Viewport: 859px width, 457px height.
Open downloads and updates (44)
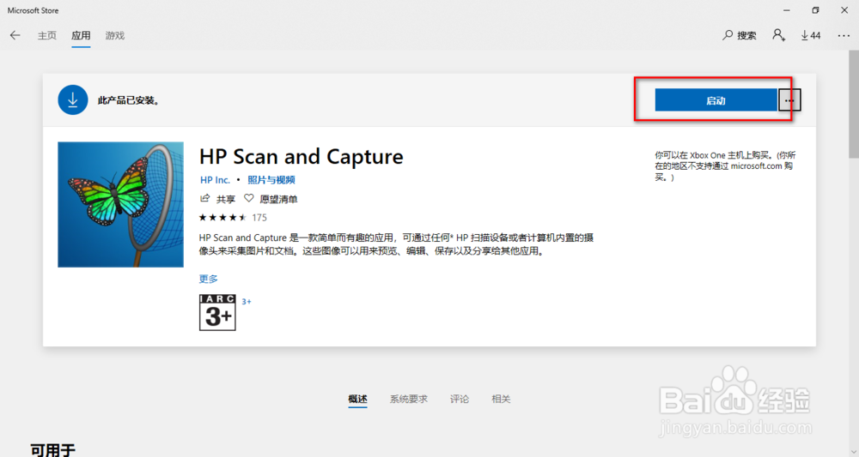pos(811,35)
